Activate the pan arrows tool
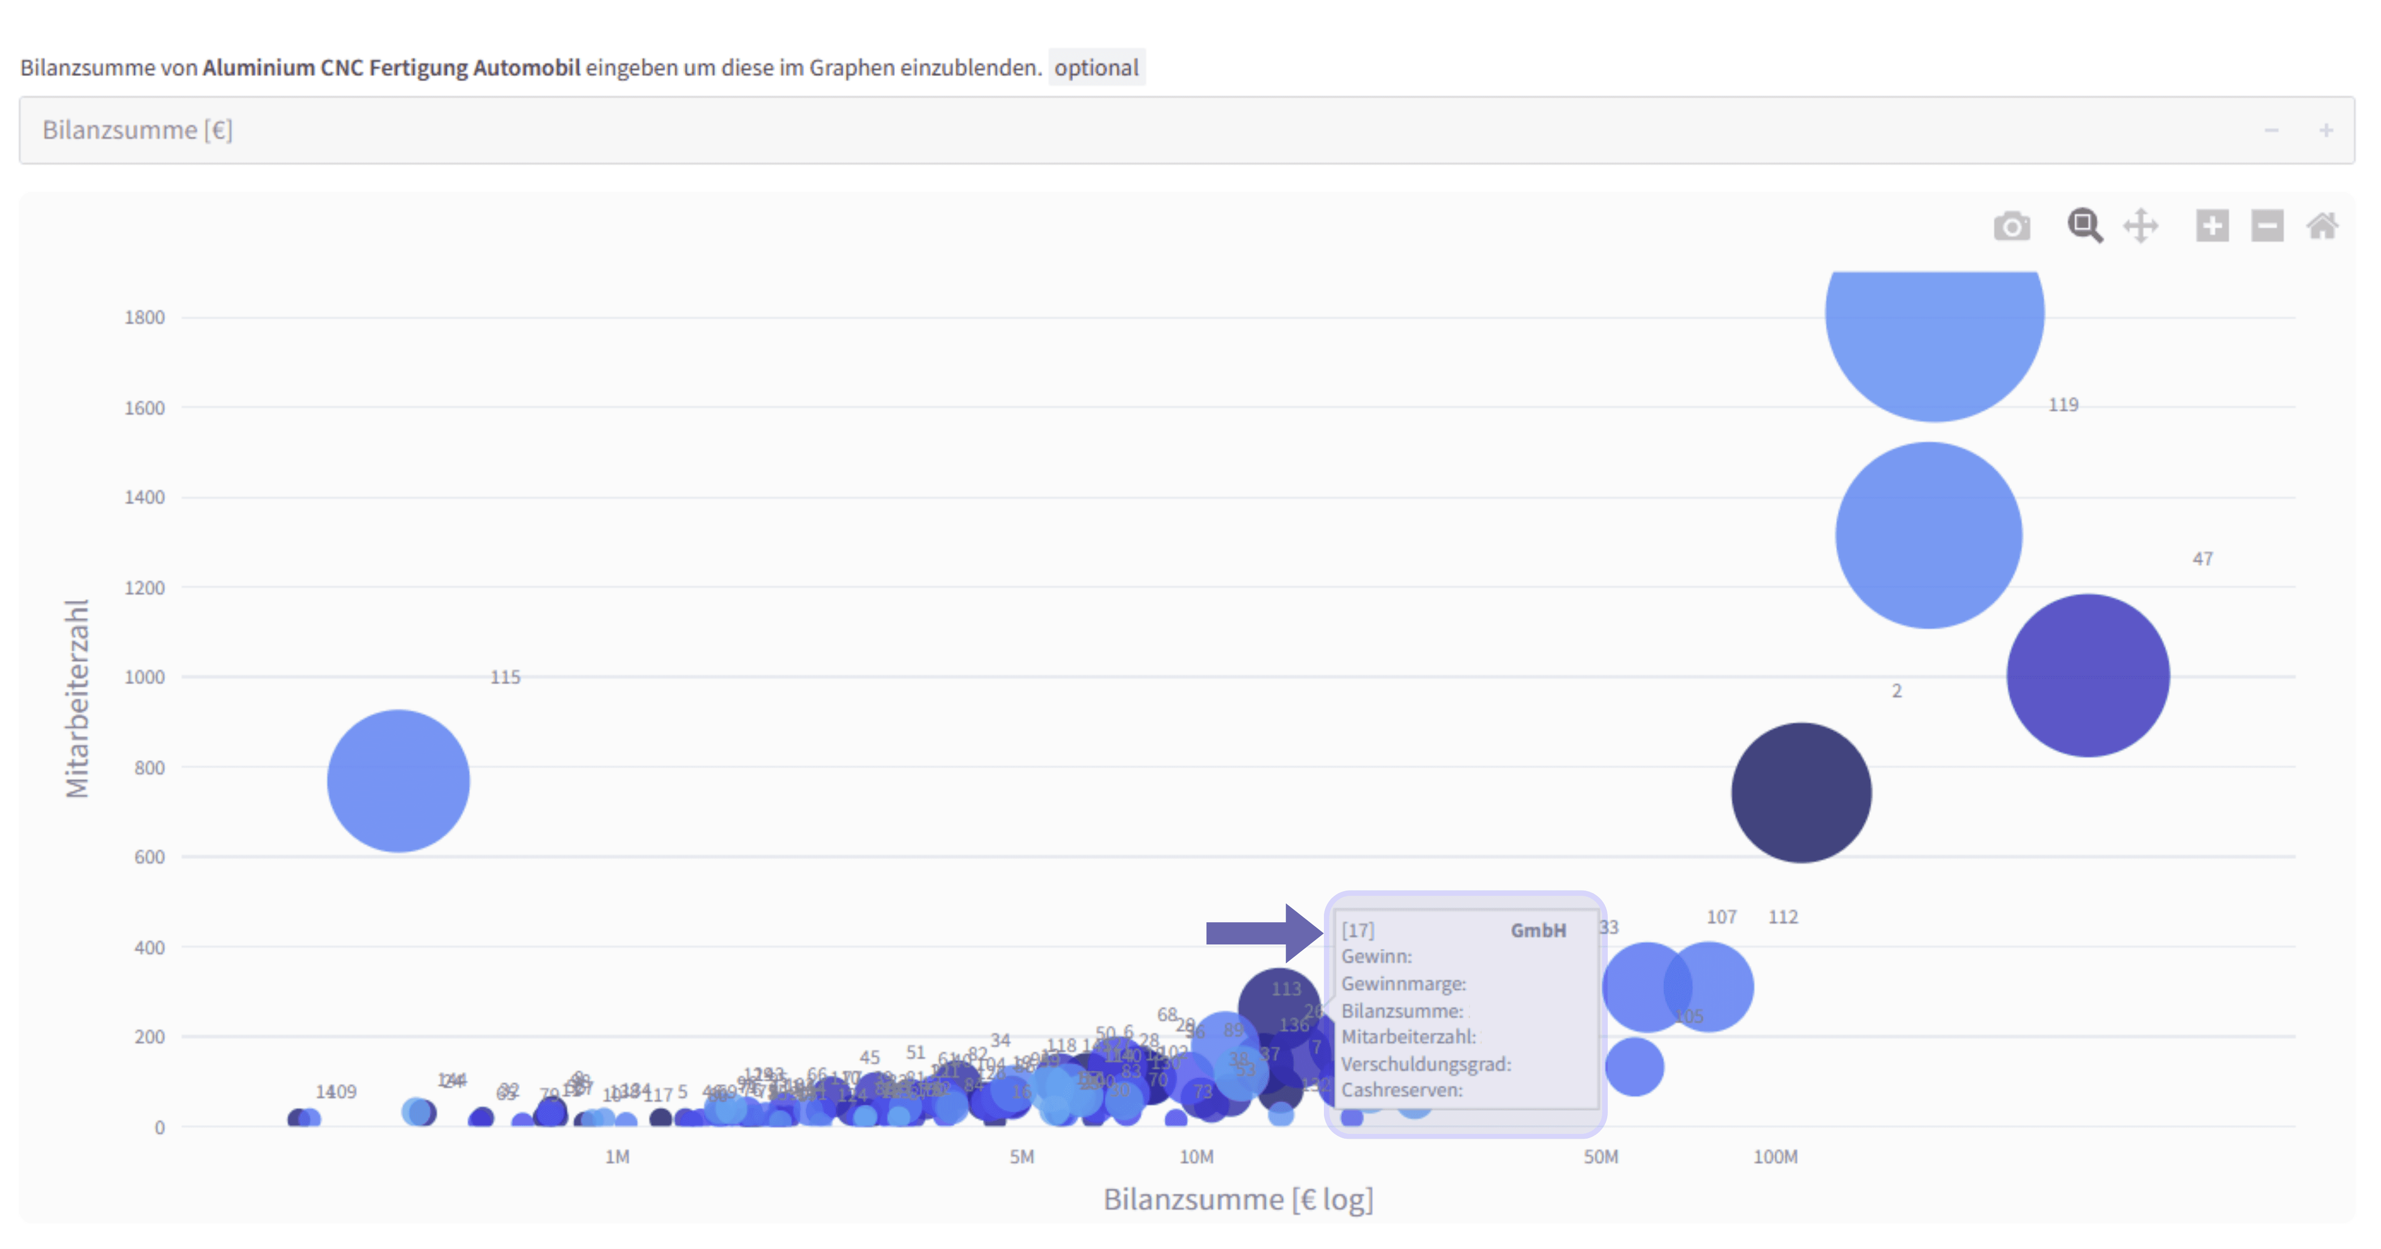This screenshot has width=2381, height=1249. pyautogui.click(x=2141, y=226)
